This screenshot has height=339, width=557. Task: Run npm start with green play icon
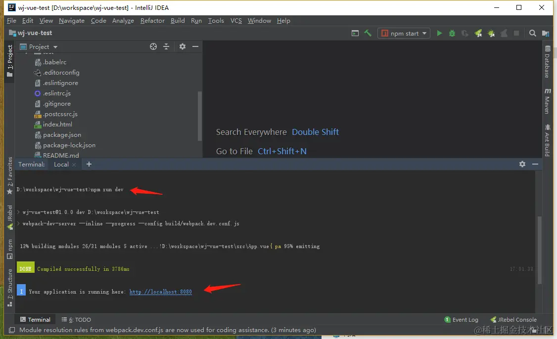[x=439, y=33]
